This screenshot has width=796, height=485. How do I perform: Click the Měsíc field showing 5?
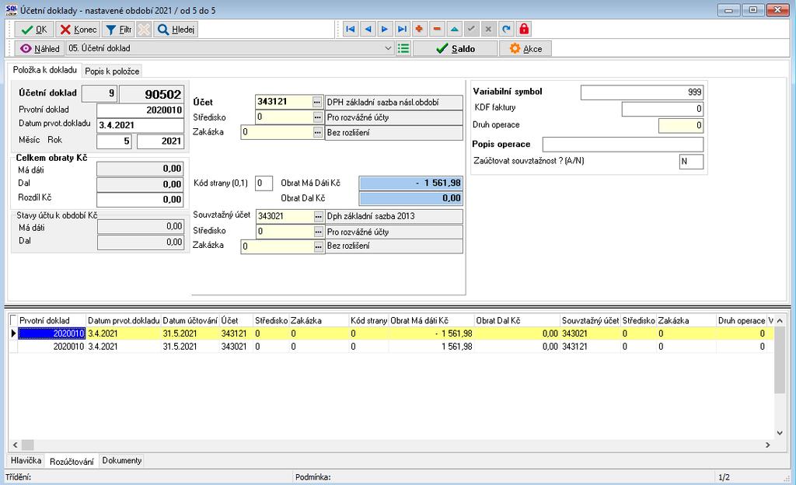[114, 141]
